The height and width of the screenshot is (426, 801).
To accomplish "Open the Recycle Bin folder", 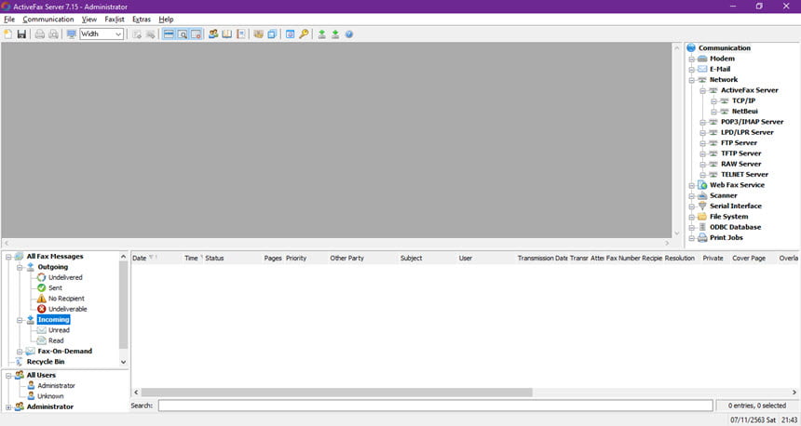I will pyautogui.click(x=46, y=362).
